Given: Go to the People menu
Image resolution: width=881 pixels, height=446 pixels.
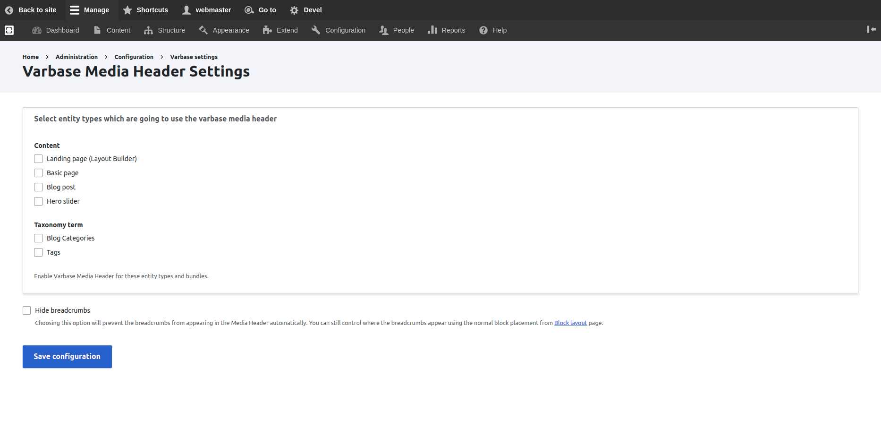Looking at the screenshot, I should 397,30.
